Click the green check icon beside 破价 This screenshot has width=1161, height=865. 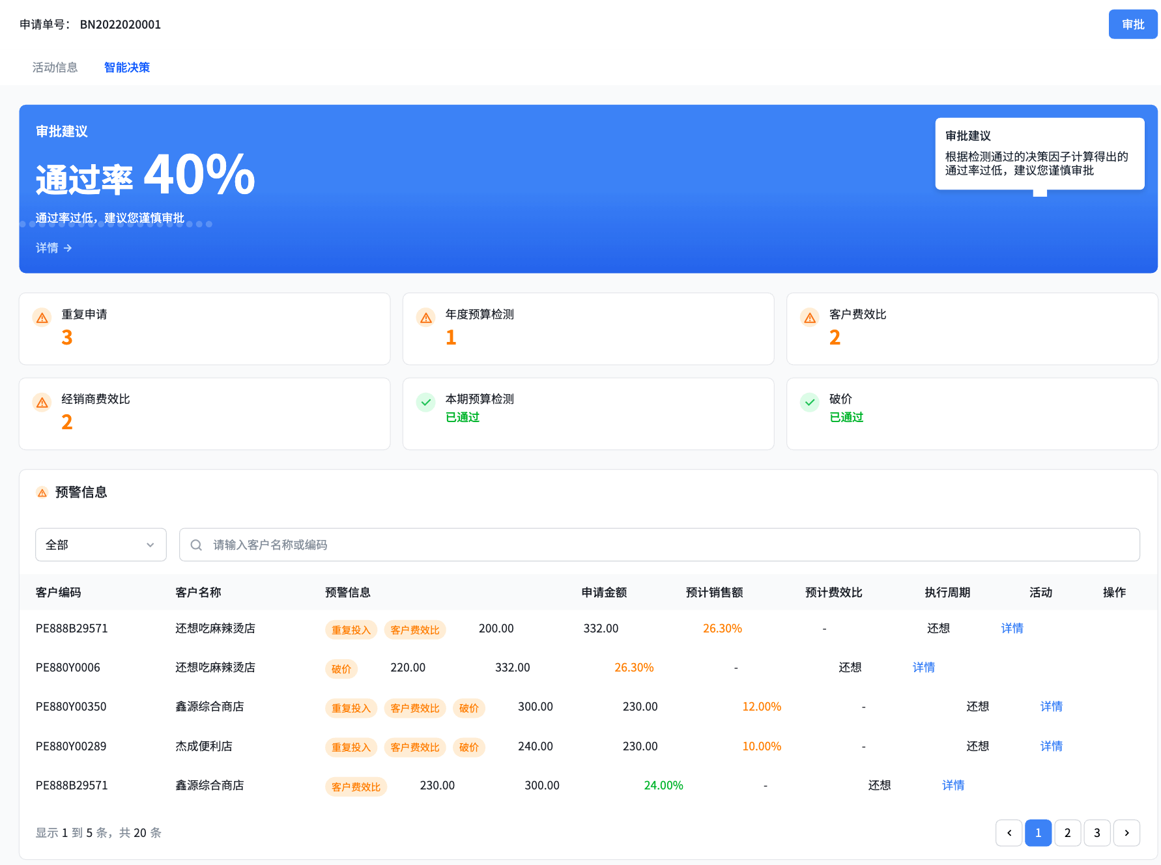click(x=810, y=403)
